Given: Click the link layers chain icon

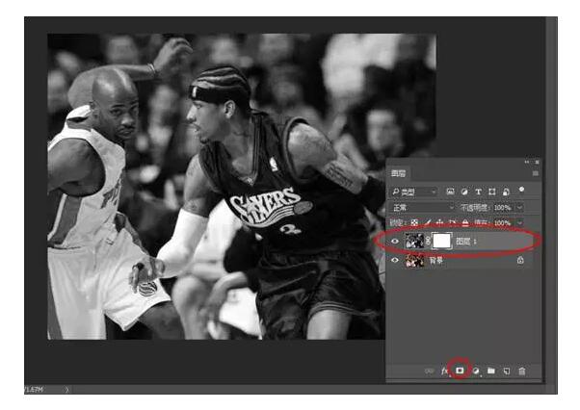Looking at the screenshot, I should coord(429,370).
